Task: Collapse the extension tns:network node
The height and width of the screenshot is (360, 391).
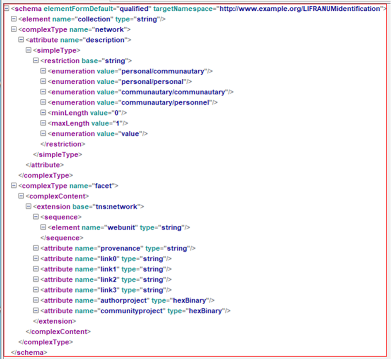Action: (28, 206)
